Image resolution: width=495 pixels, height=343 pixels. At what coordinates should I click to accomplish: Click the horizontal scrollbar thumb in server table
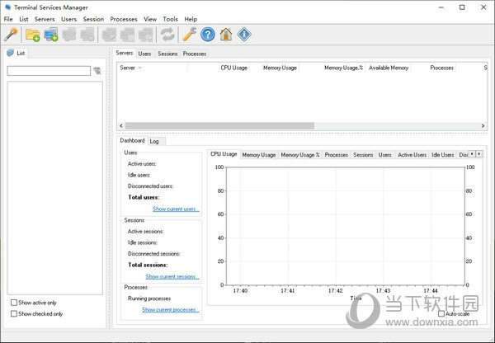coord(219,125)
